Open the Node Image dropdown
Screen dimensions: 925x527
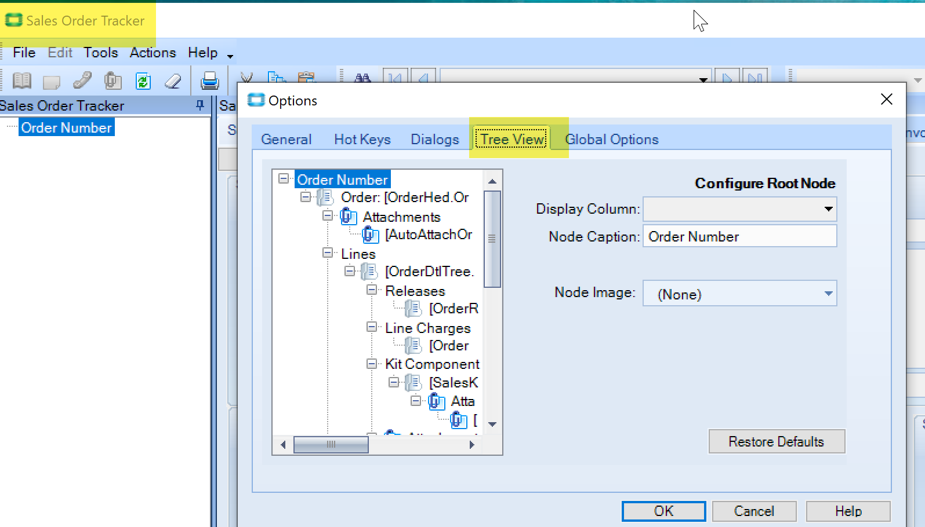[828, 294]
